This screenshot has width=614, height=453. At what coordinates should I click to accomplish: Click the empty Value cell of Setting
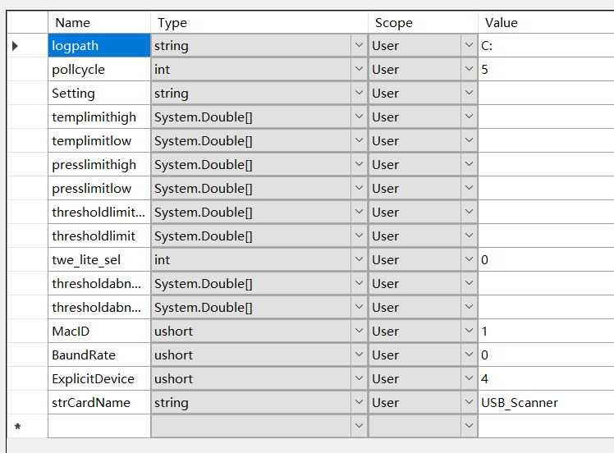click(546, 94)
